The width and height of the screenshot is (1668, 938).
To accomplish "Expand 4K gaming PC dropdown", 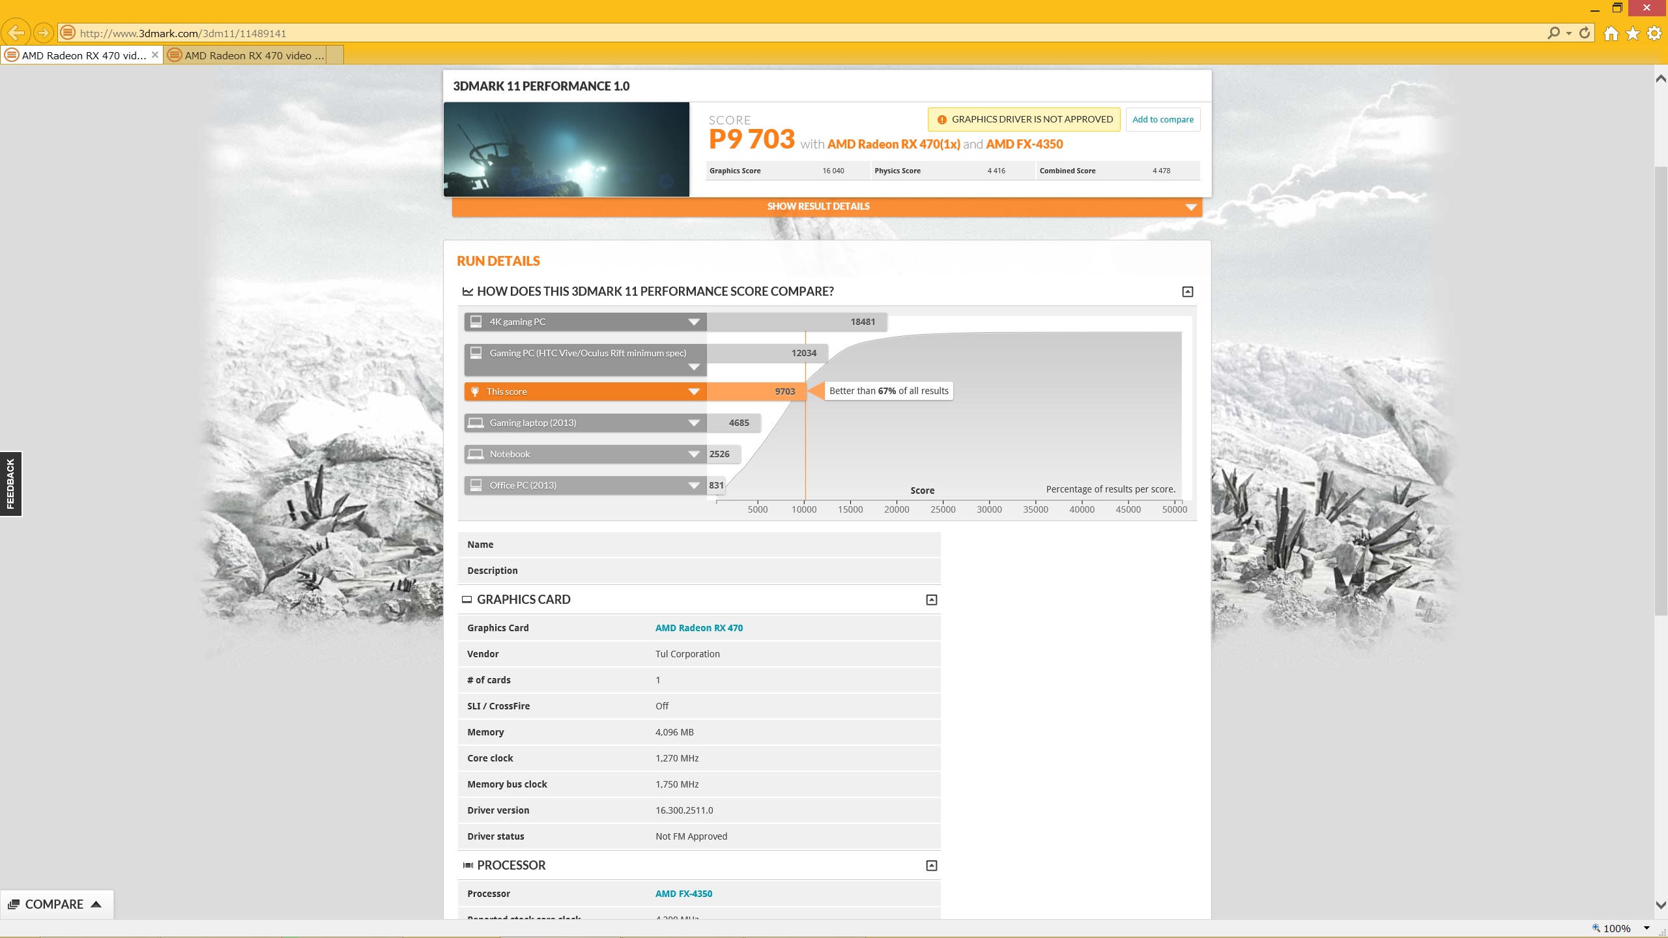I will pos(694,322).
